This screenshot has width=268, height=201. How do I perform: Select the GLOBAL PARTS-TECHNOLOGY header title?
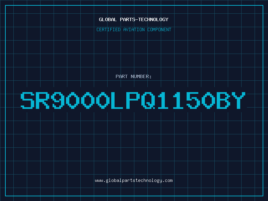click(134, 19)
